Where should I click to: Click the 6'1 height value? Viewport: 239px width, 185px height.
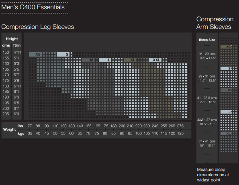(x=16, y=91)
